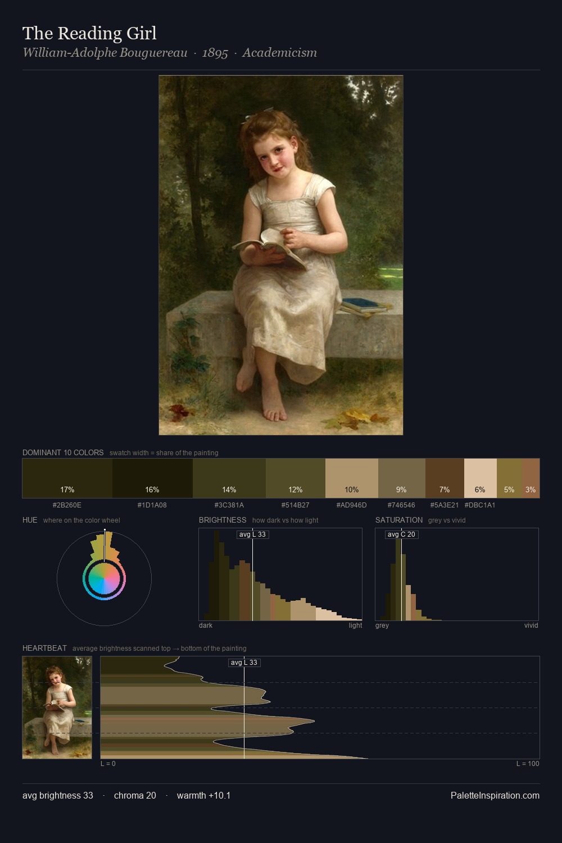Click the 16% swatch #1D1A08

point(152,478)
